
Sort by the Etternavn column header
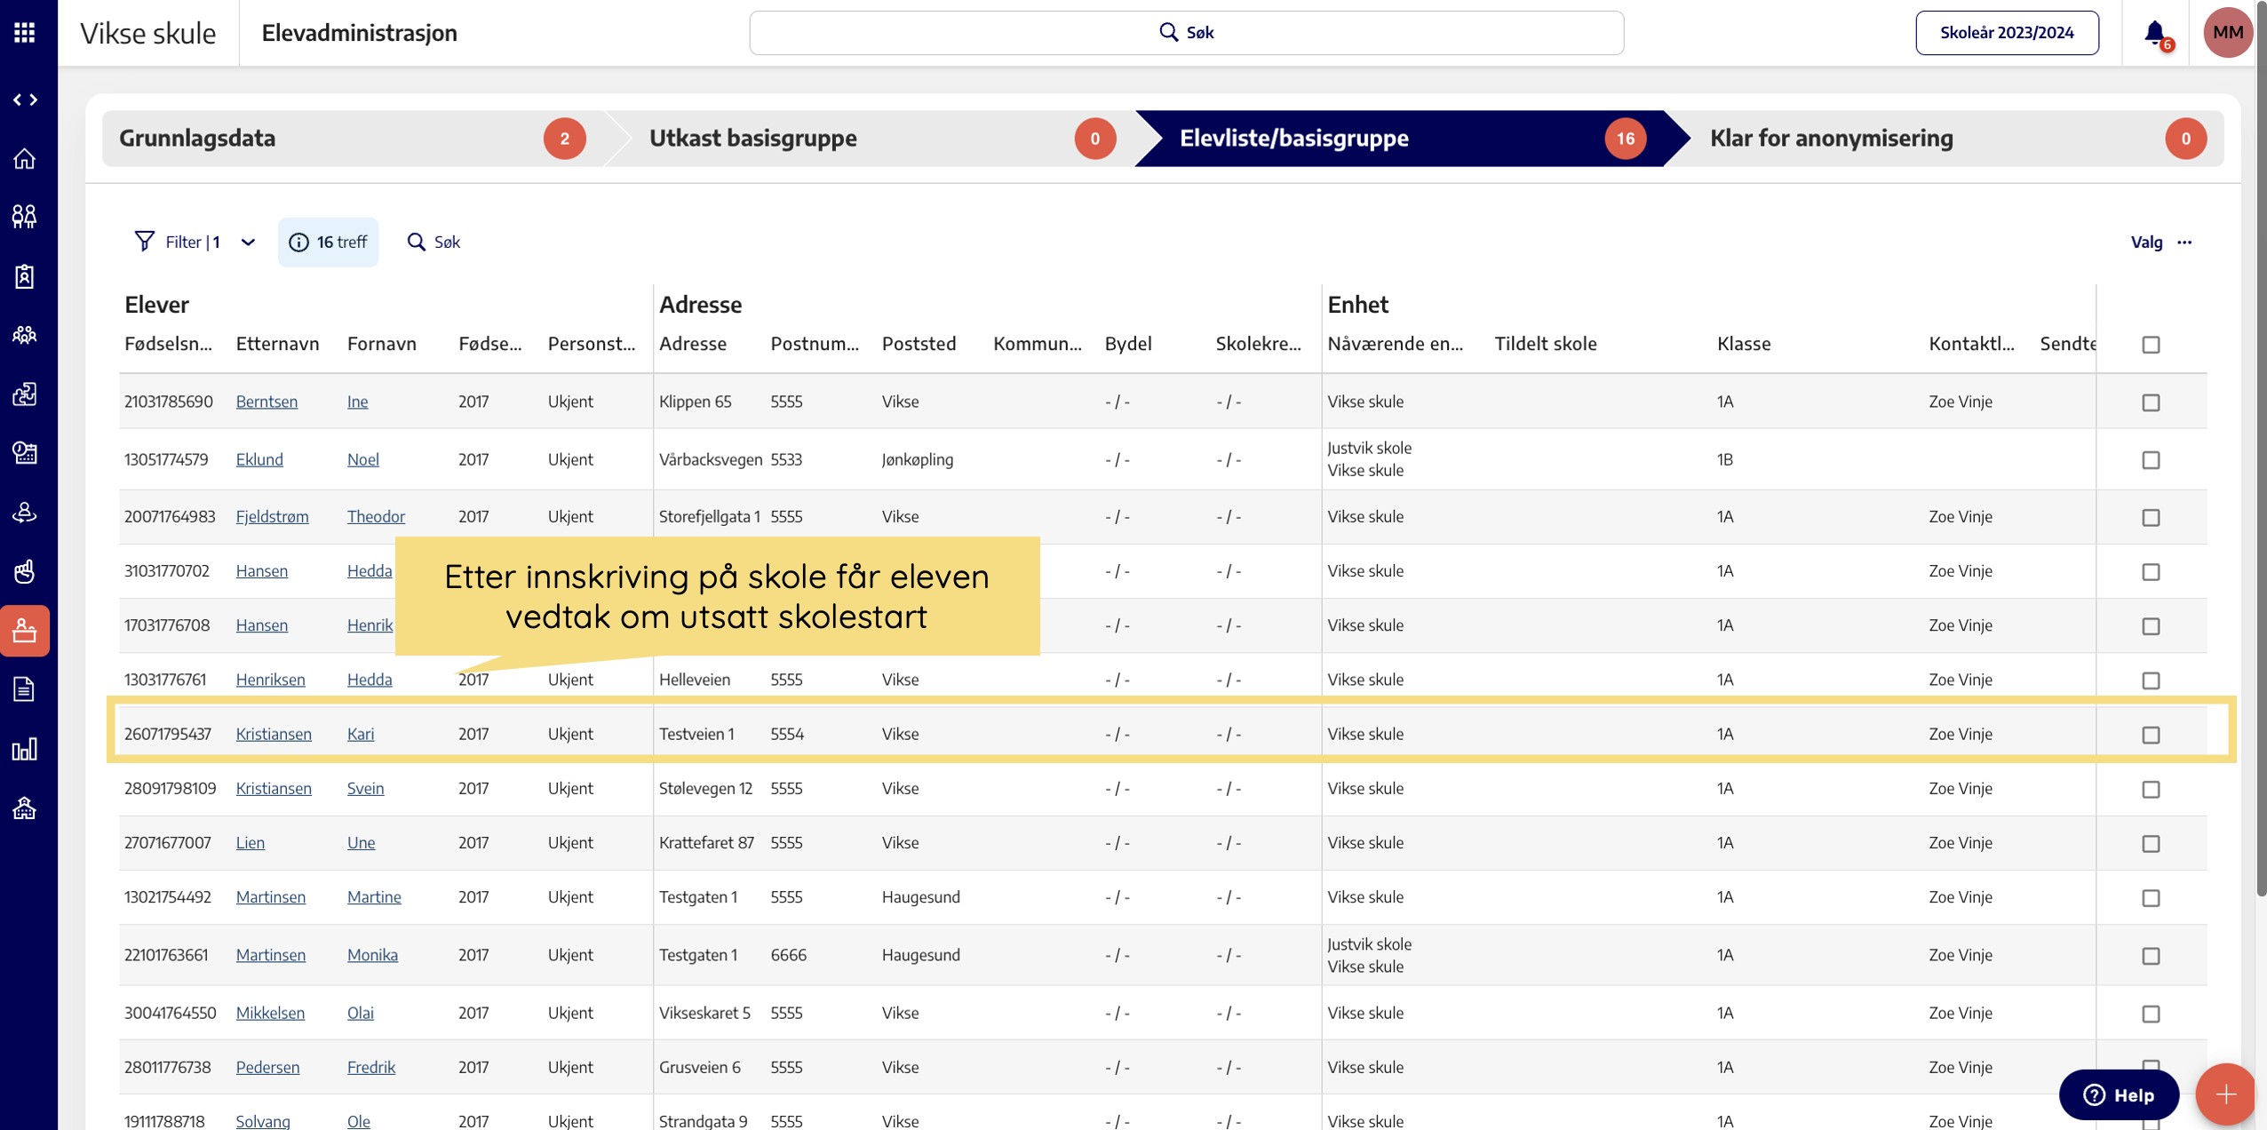tap(277, 344)
